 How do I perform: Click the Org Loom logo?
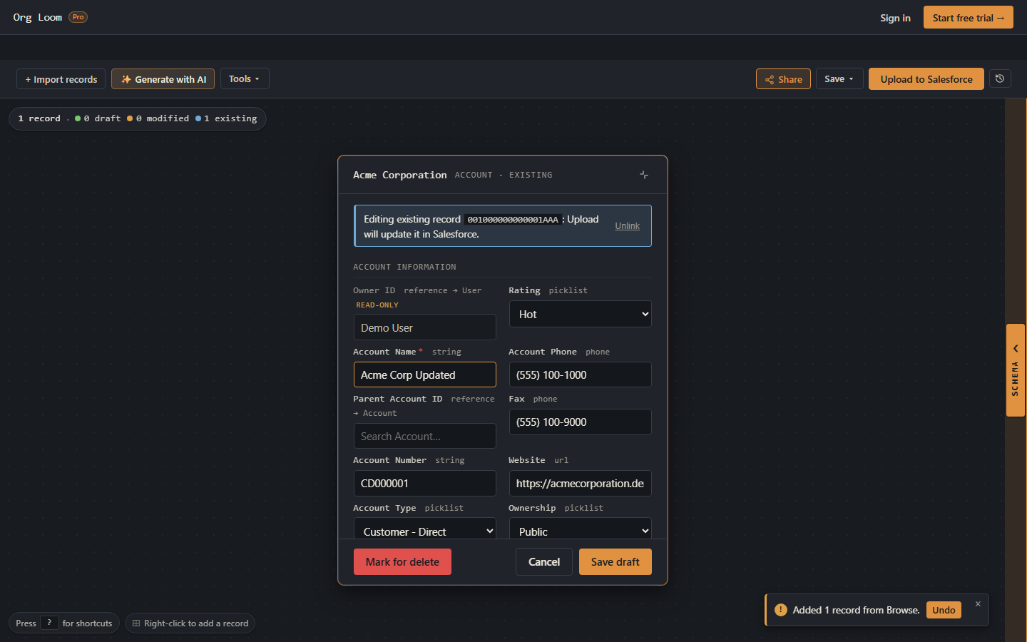(38, 17)
